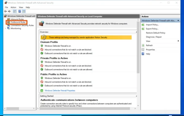Image resolution: width=184 pixels, height=116 pixels.
Task: Click the Back arrow toolbar icon
Action: point(5,11)
